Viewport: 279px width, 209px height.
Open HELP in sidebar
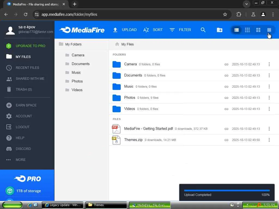click(x=15, y=138)
